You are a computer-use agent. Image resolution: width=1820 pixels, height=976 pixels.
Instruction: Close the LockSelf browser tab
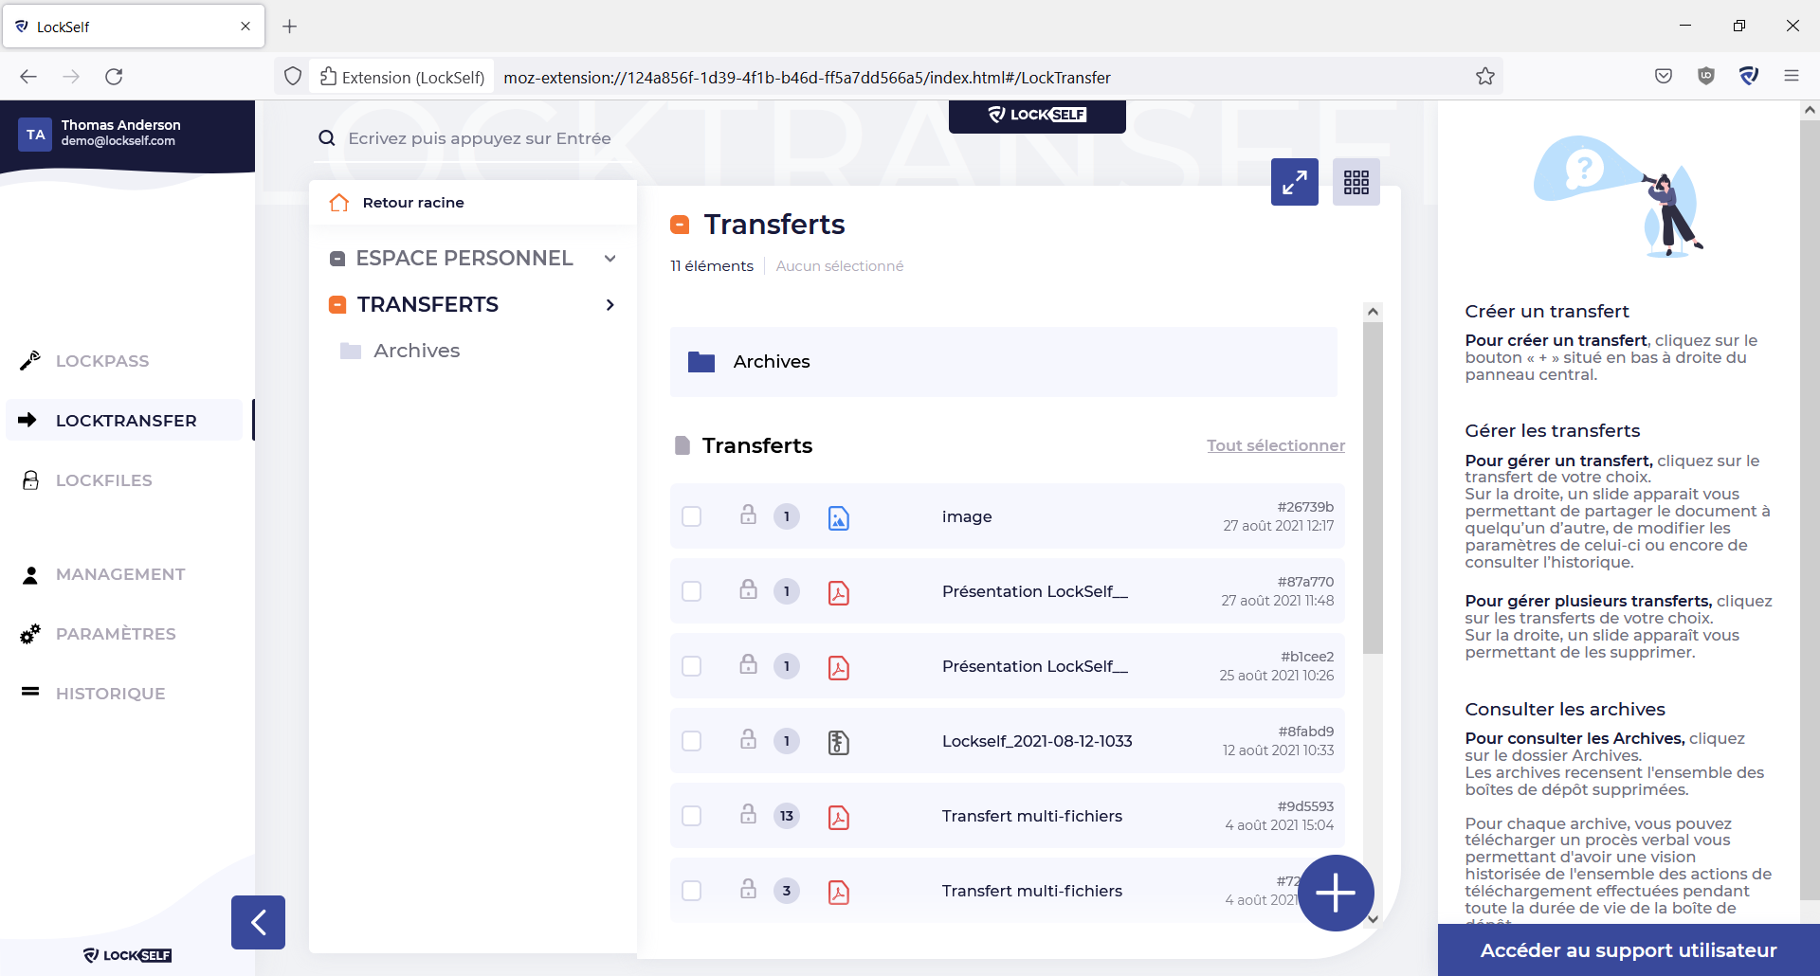pyautogui.click(x=246, y=27)
